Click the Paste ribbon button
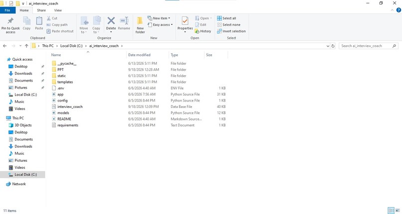This screenshot has height=214, width=402. (x=39, y=23)
